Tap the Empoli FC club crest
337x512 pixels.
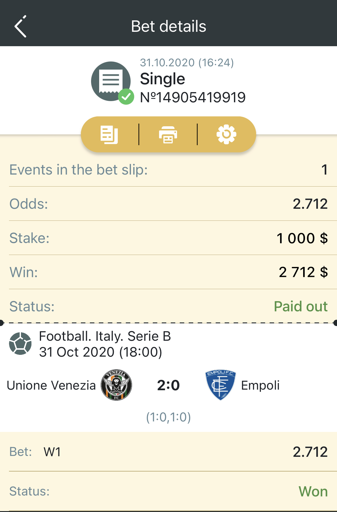(220, 385)
